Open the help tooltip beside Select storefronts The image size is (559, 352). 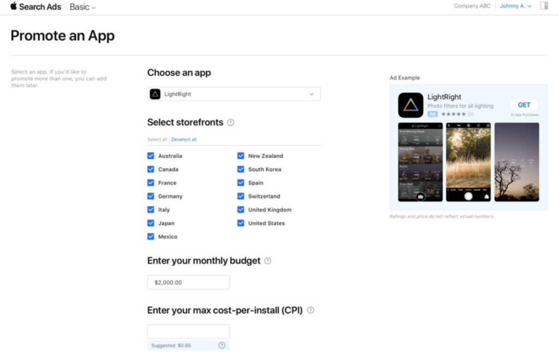click(230, 122)
